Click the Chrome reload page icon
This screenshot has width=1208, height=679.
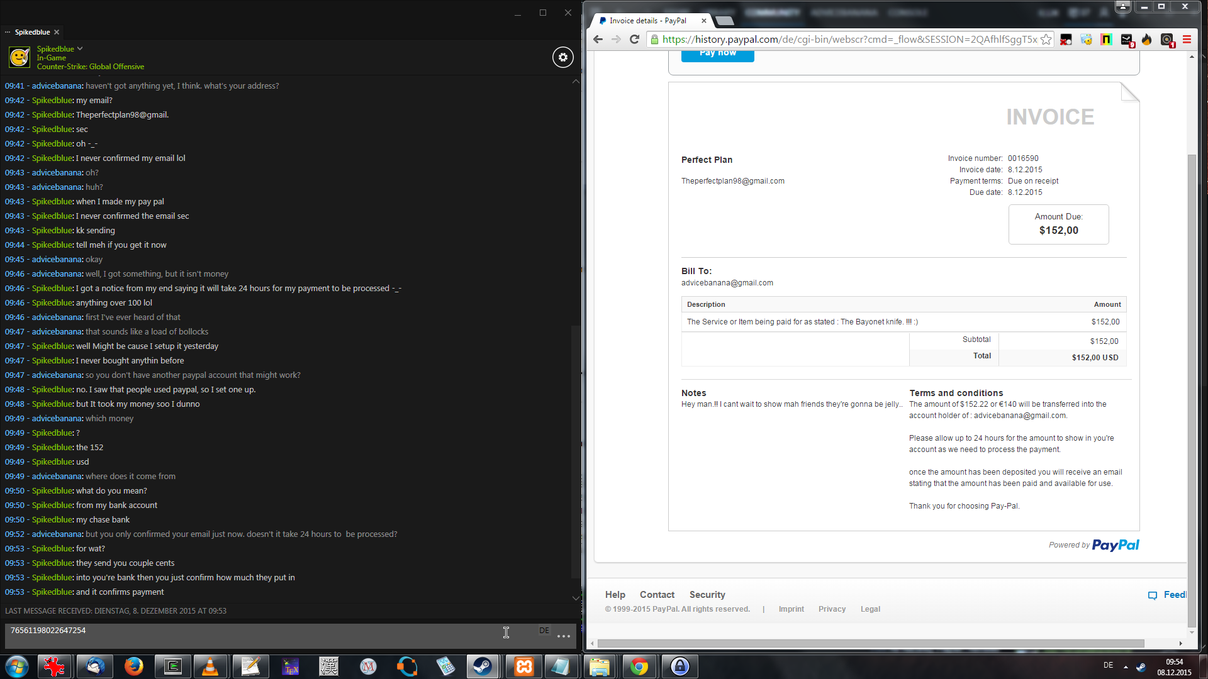click(635, 39)
